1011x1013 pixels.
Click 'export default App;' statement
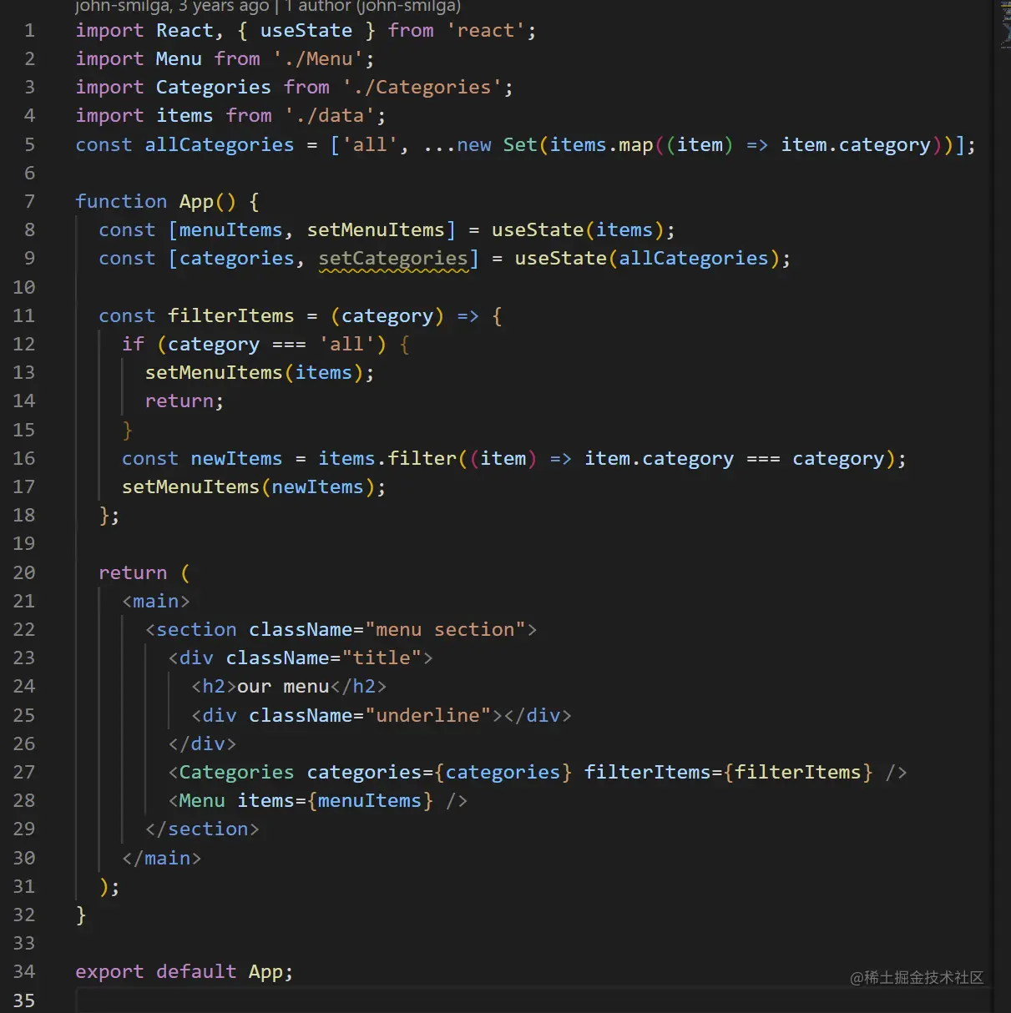tap(185, 972)
